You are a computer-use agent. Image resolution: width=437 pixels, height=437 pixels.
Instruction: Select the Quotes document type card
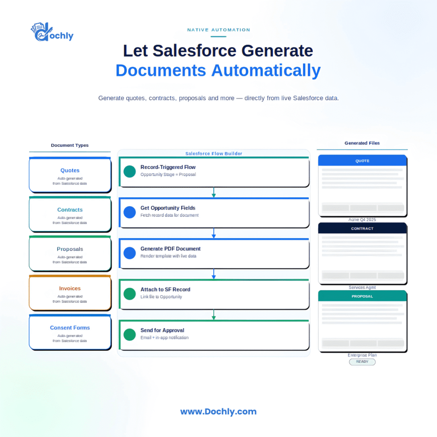point(70,175)
